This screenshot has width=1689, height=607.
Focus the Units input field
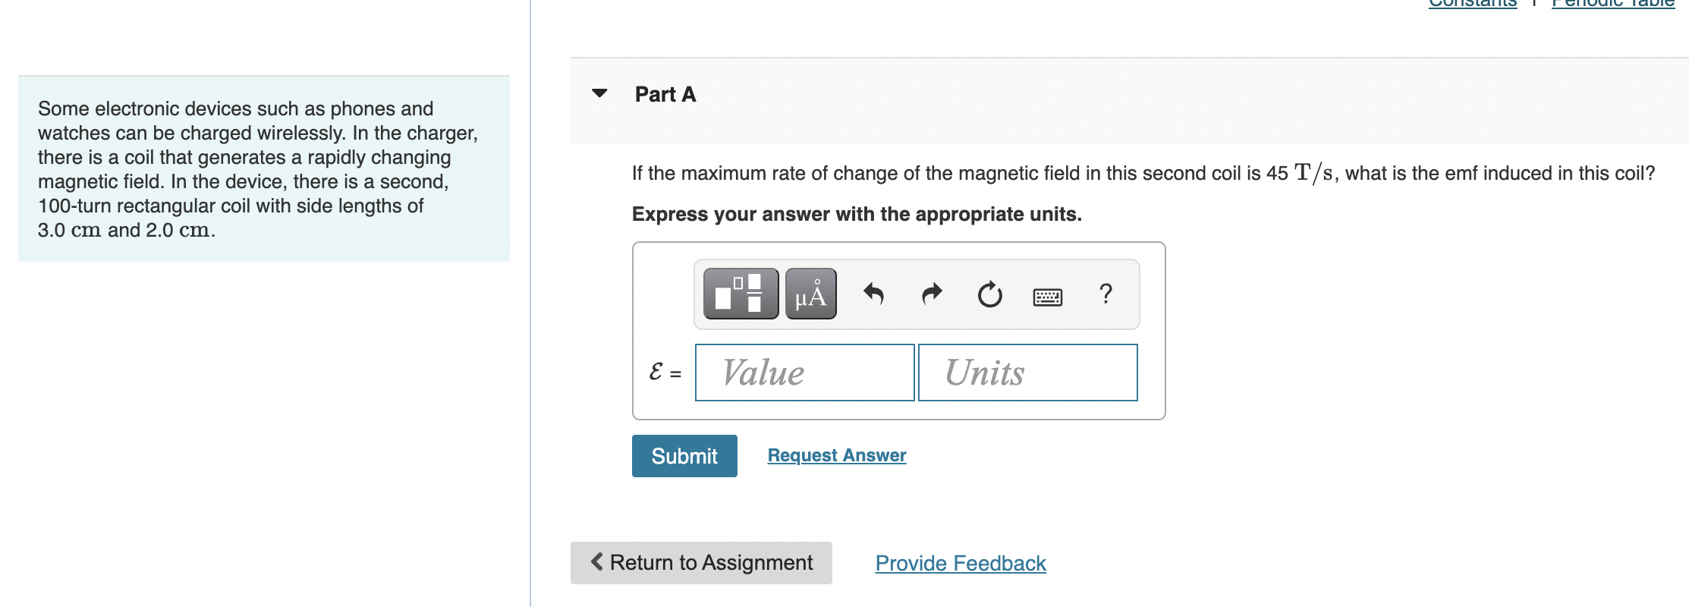pyautogui.click(x=1027, y=373)
